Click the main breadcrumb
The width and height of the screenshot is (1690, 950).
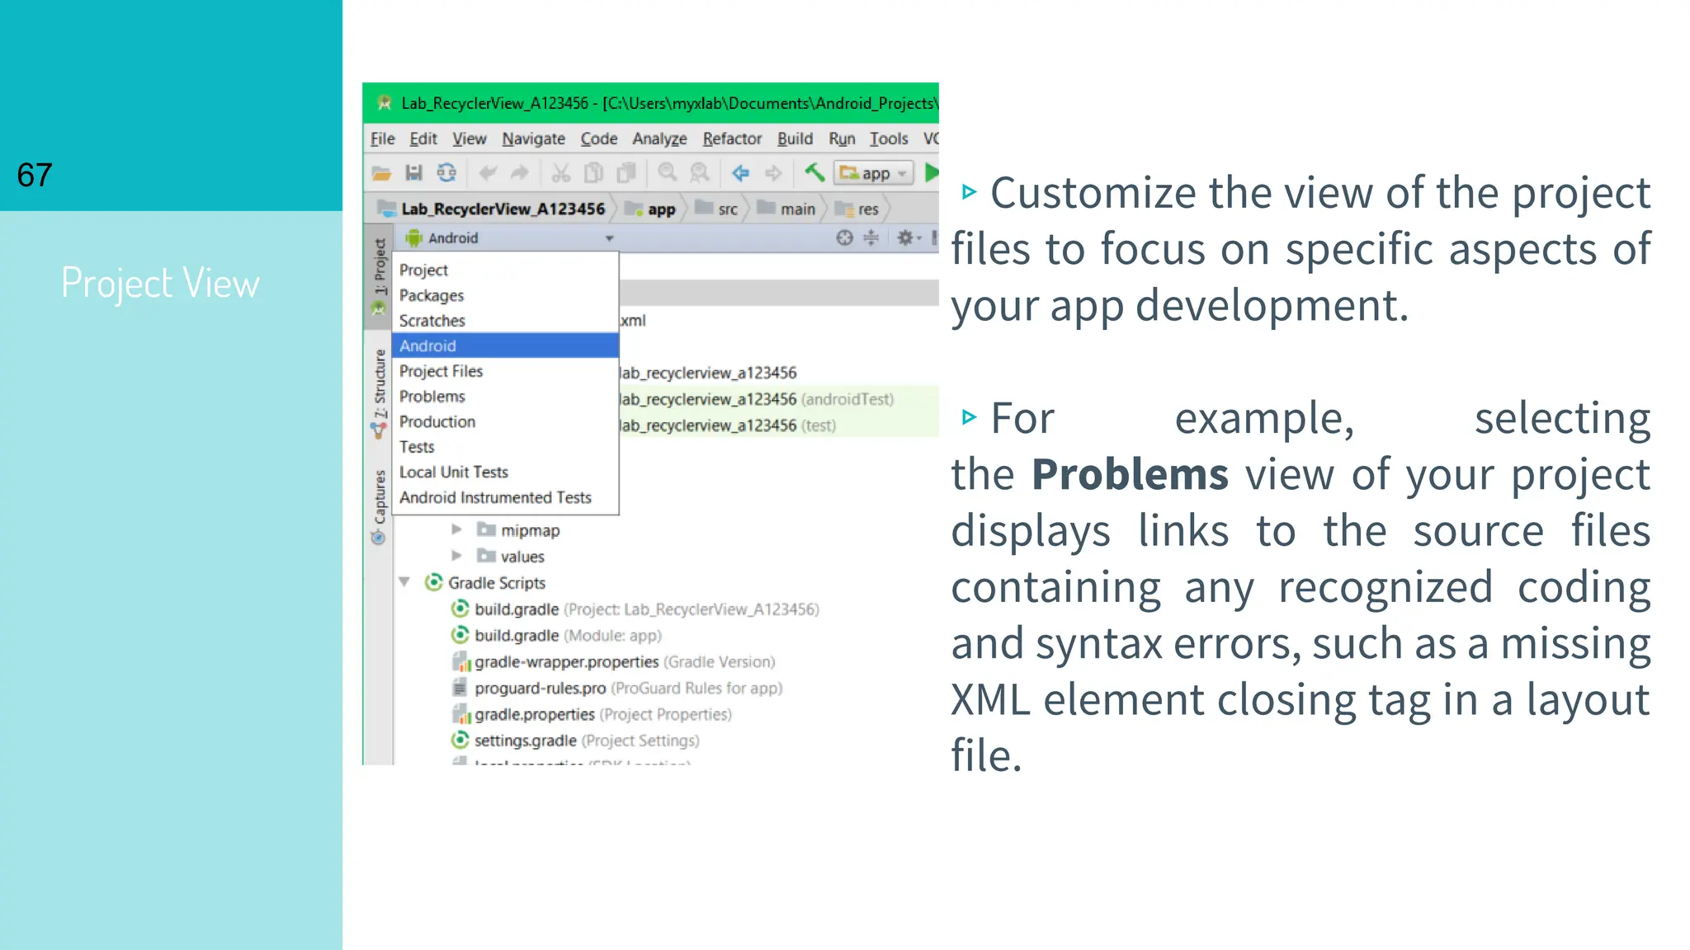pos(786,209)
